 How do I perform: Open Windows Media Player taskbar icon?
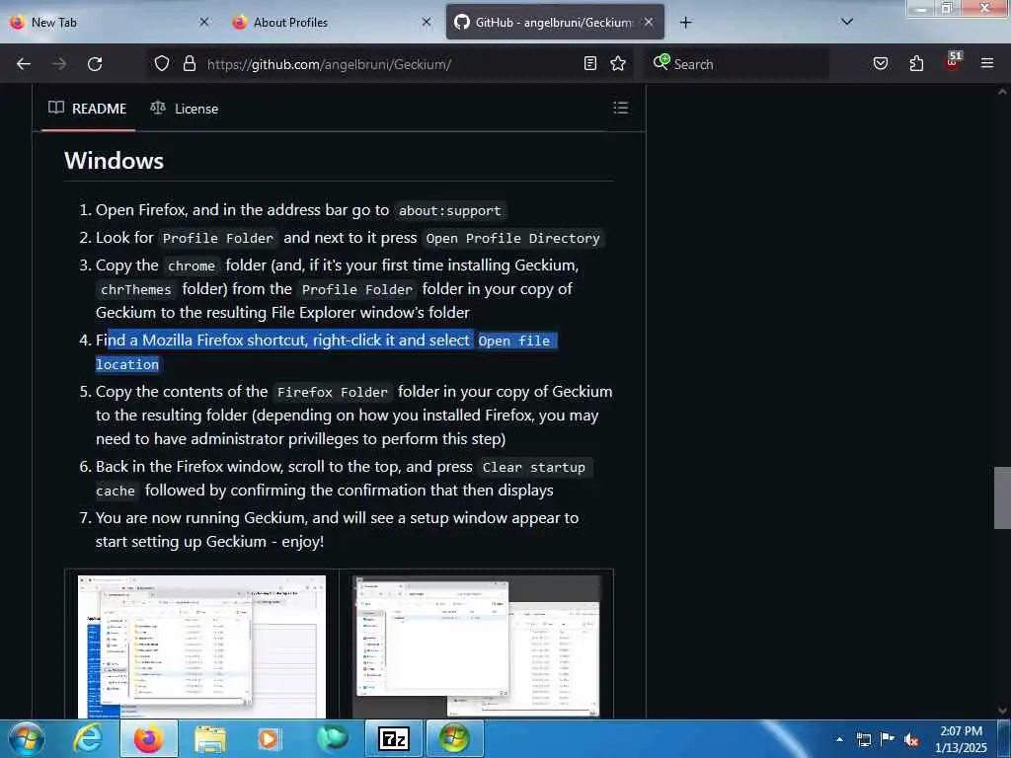[x=269, y=738]
